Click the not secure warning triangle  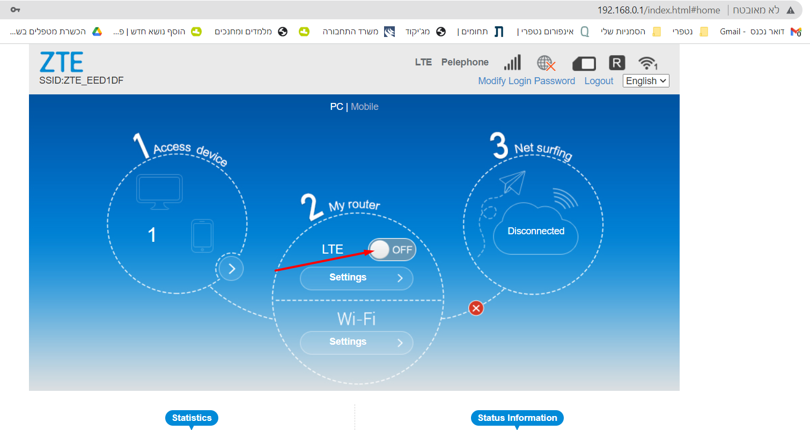pyautogui.click(x=791, y=10)
